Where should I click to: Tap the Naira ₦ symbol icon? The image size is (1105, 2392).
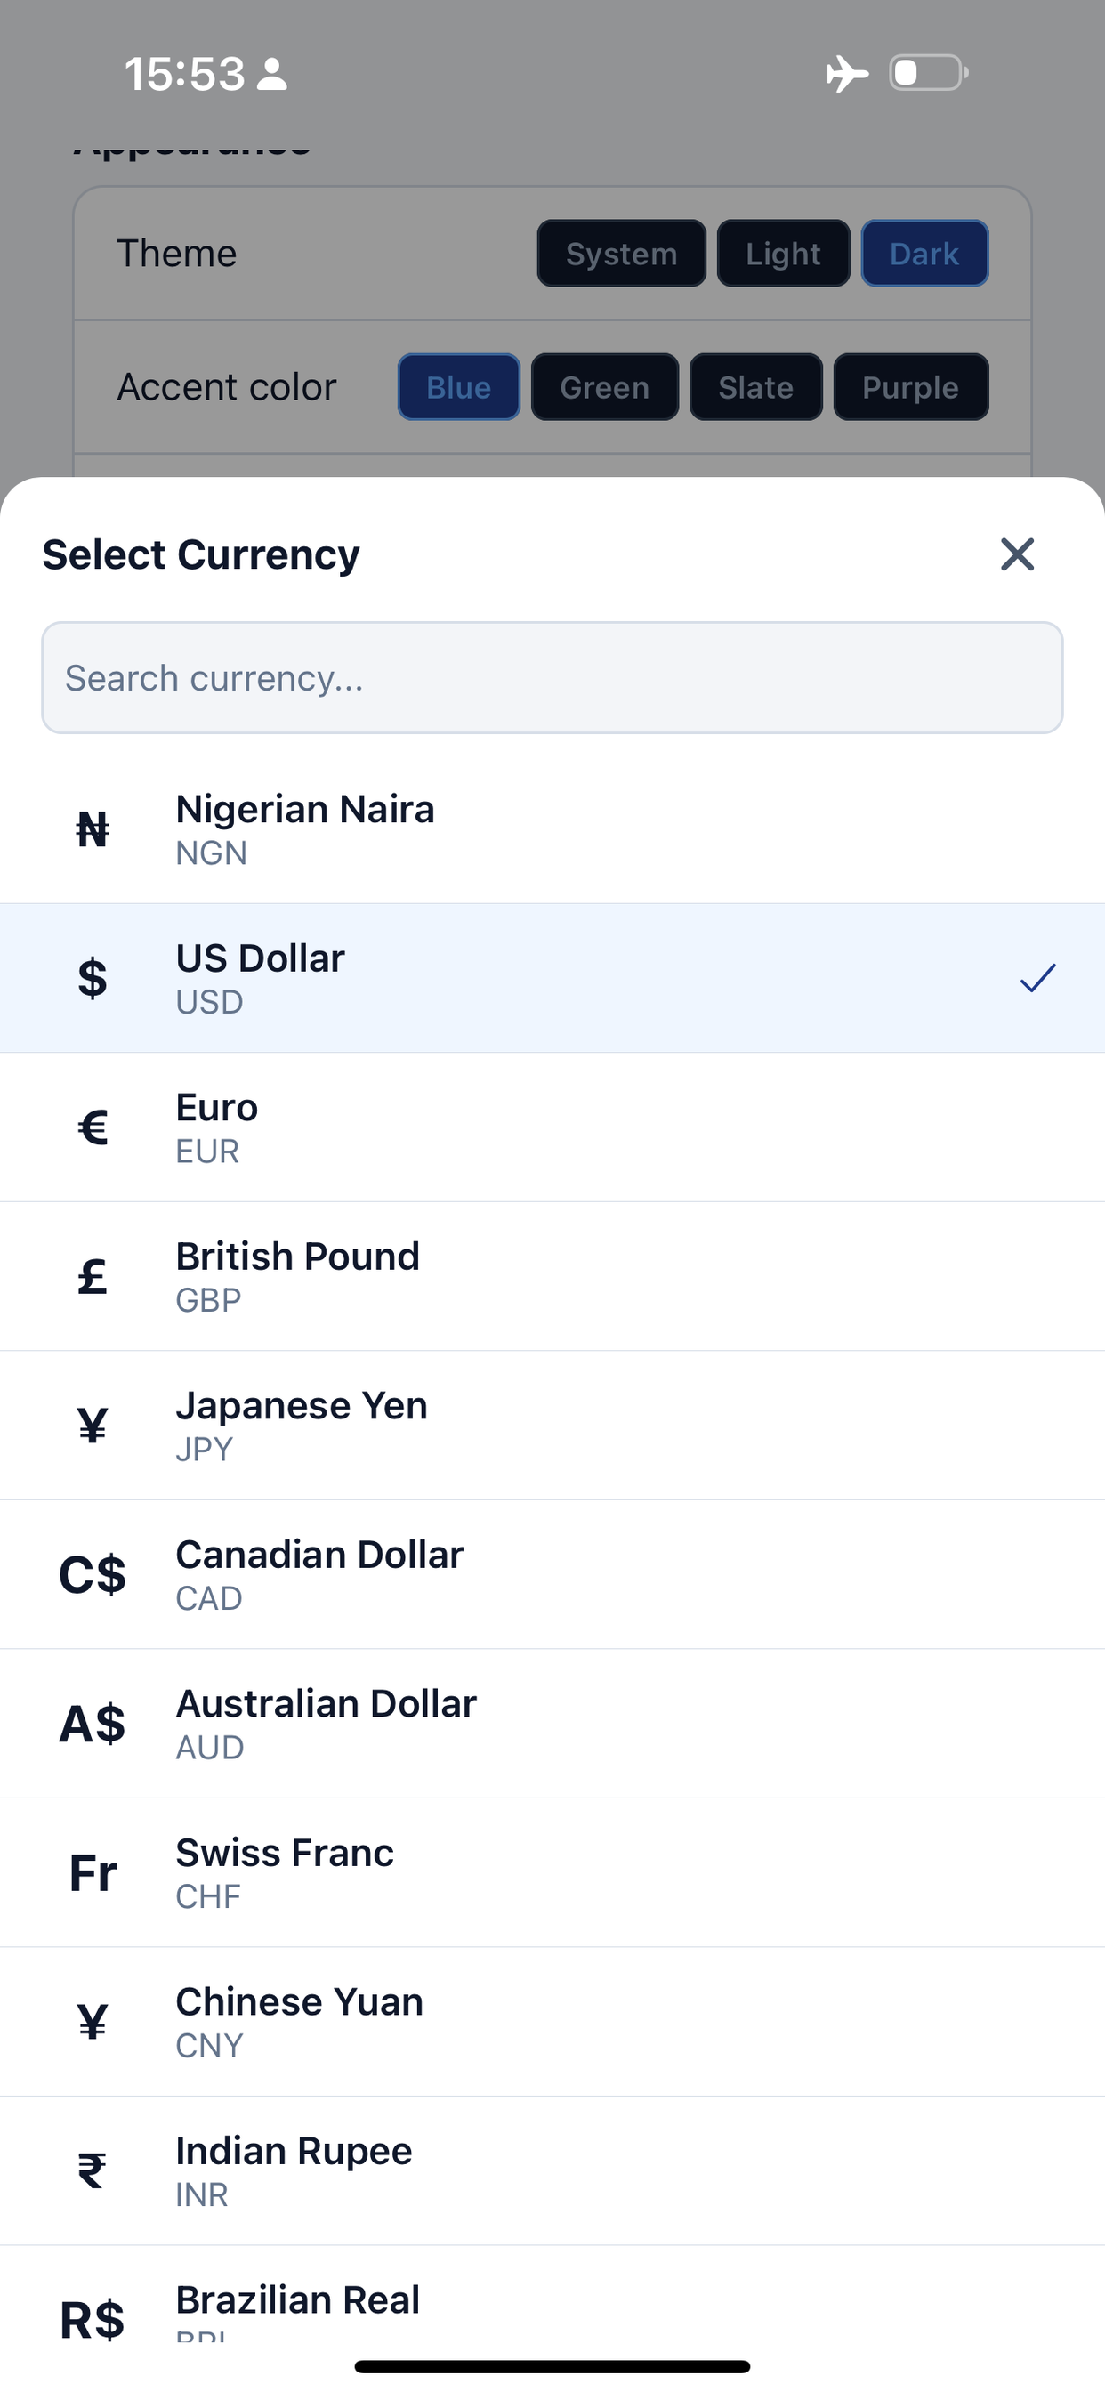tap(92, 829)
